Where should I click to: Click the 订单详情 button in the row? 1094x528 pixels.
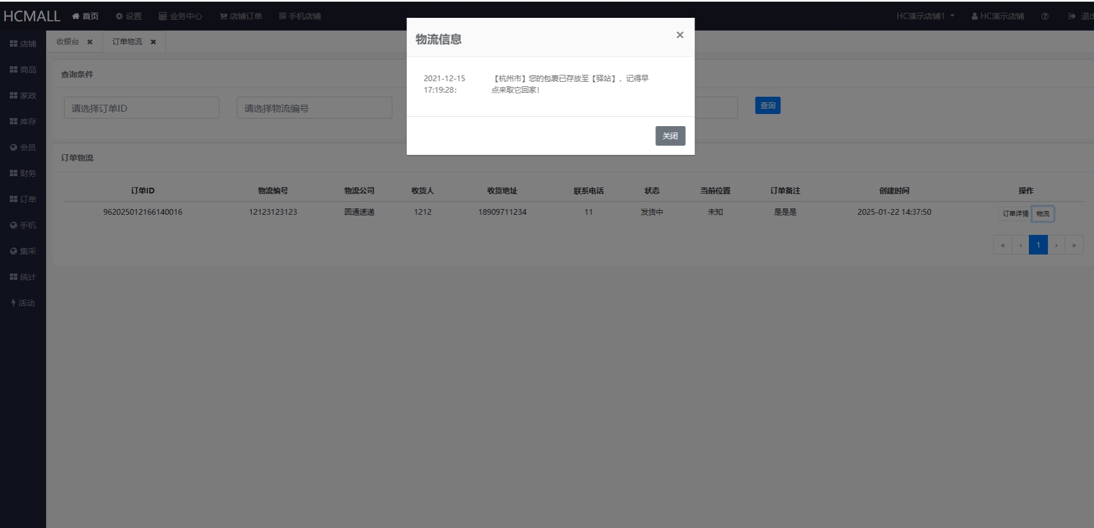tap(1015, 214)
